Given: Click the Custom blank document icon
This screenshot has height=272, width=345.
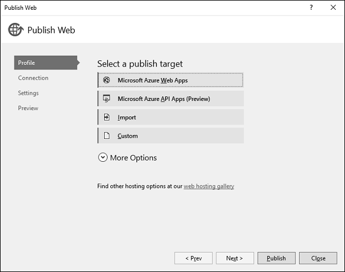Looking at the screenshot, I should (106, 136).
